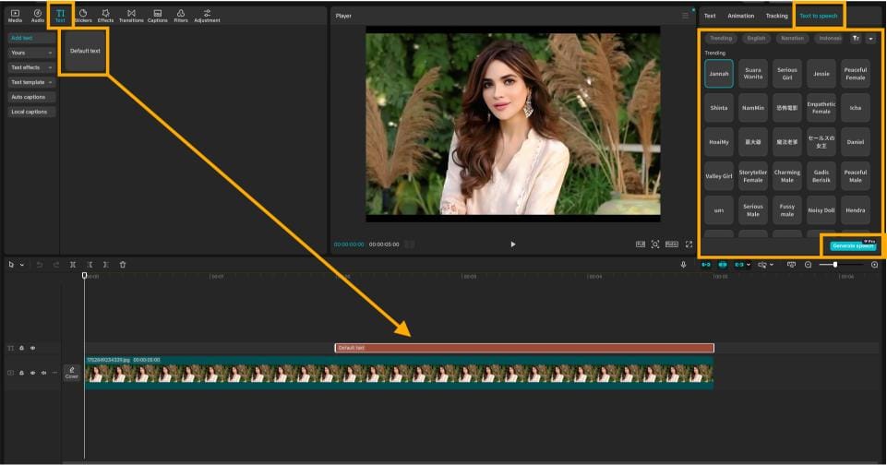Open the Transitions panel
Screen dimensions: 887x465
click(x=131, y=15)
